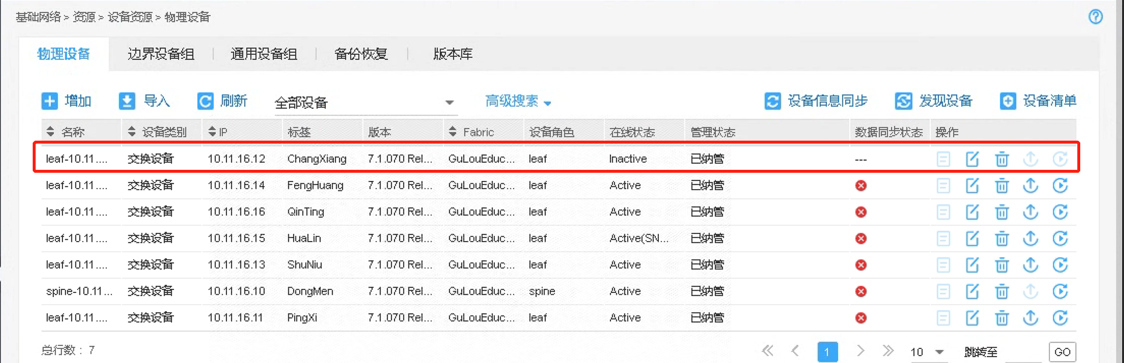Screen dimensions: 1124x363
Task: Click the 设备信息同步 button
Action: (x=816, y=101)
